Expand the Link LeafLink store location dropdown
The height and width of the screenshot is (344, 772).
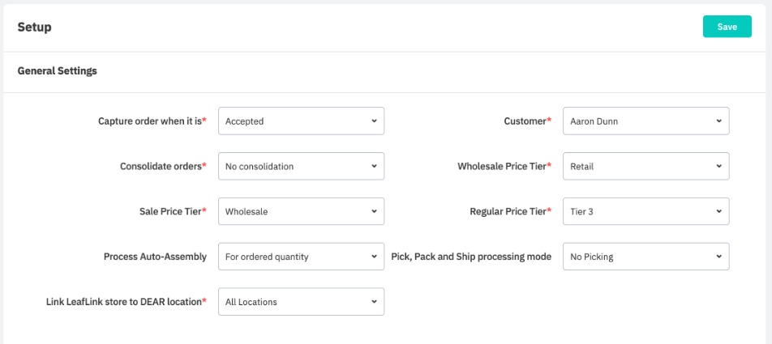[301, 302]
